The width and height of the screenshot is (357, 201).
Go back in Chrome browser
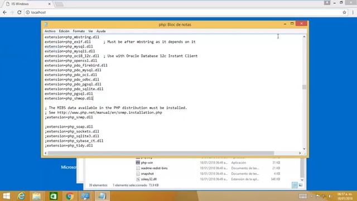click(x=5, y=12)
